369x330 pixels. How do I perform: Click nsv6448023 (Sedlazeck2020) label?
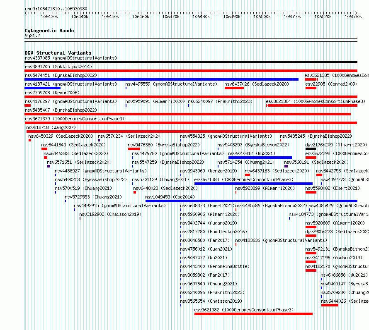click(x=165, y=188)
